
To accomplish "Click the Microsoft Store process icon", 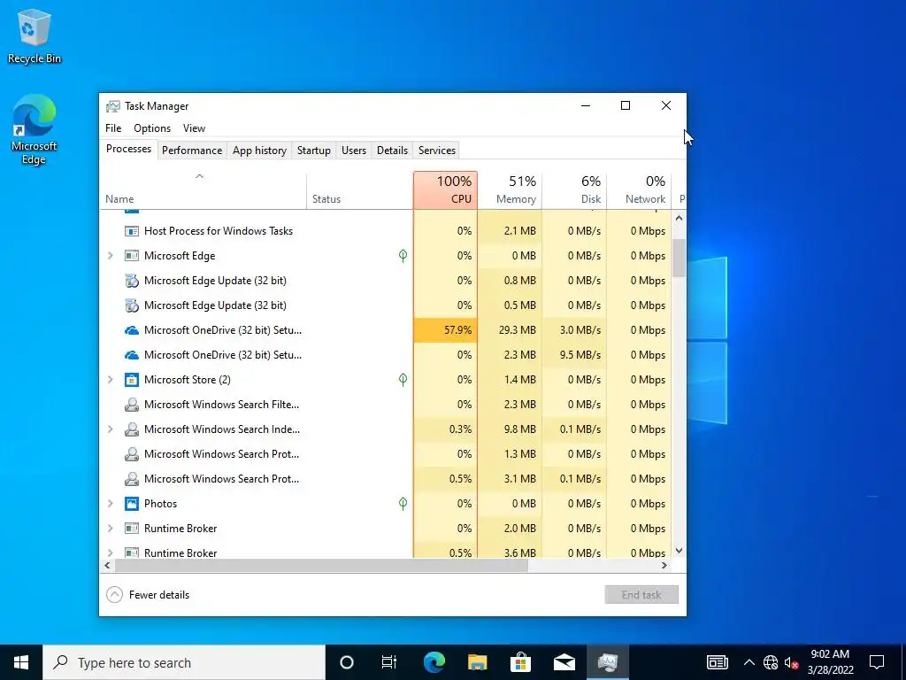I will pos(132,380).
